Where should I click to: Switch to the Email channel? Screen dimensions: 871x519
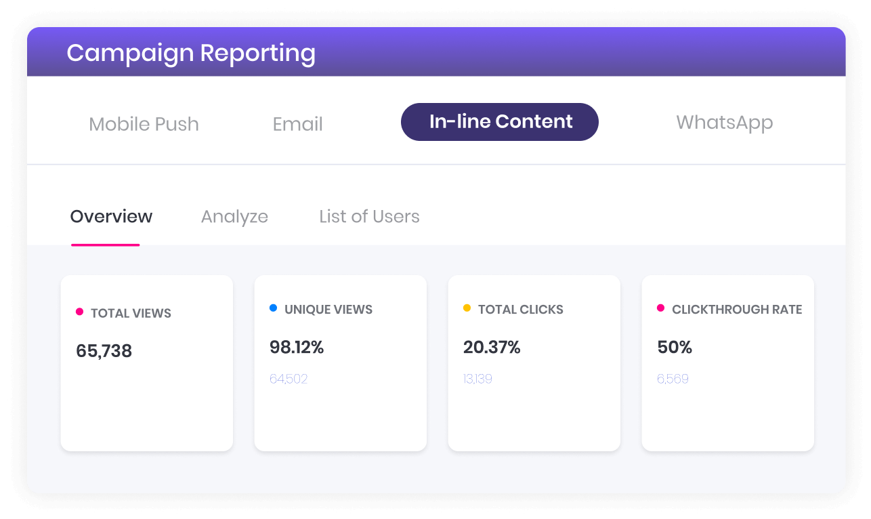[x=297, y=124]
